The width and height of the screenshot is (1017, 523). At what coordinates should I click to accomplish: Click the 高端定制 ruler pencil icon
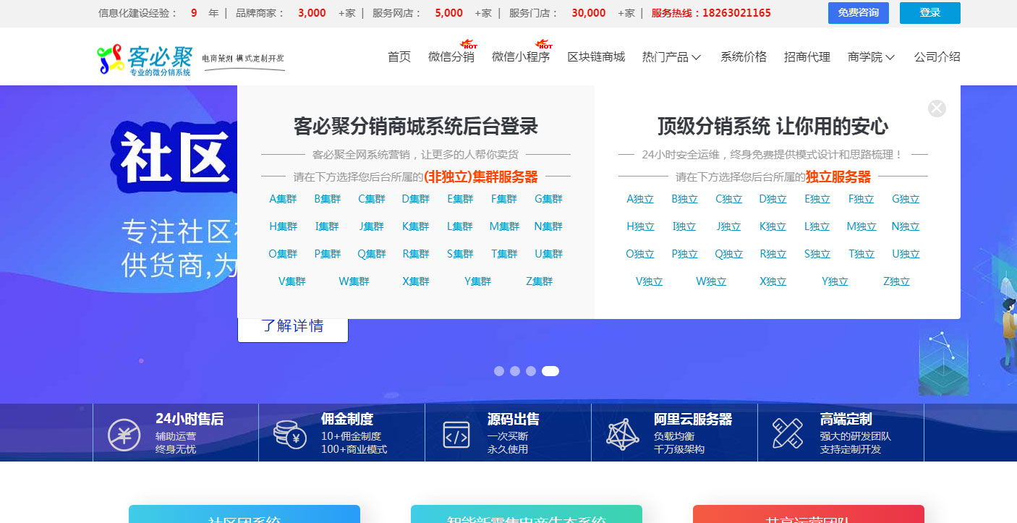[787, 433]
